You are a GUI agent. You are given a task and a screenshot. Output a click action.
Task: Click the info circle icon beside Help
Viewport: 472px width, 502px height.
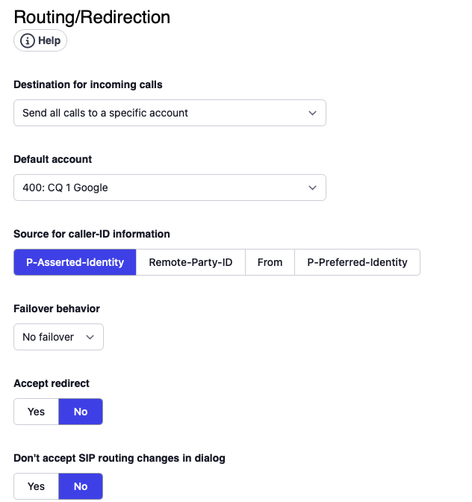click(x=28, y=40)
